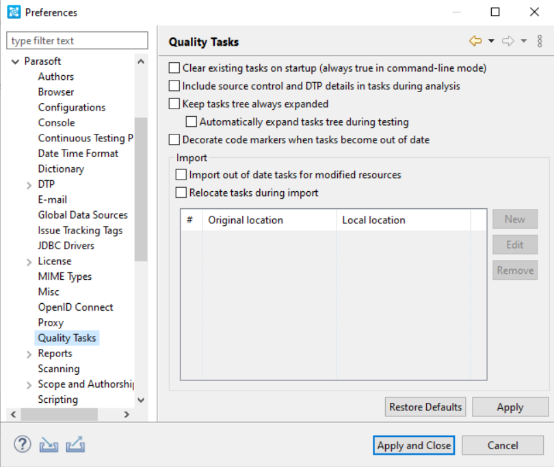
Task: Click the Preferences window app icon
Action: point(14,12)
